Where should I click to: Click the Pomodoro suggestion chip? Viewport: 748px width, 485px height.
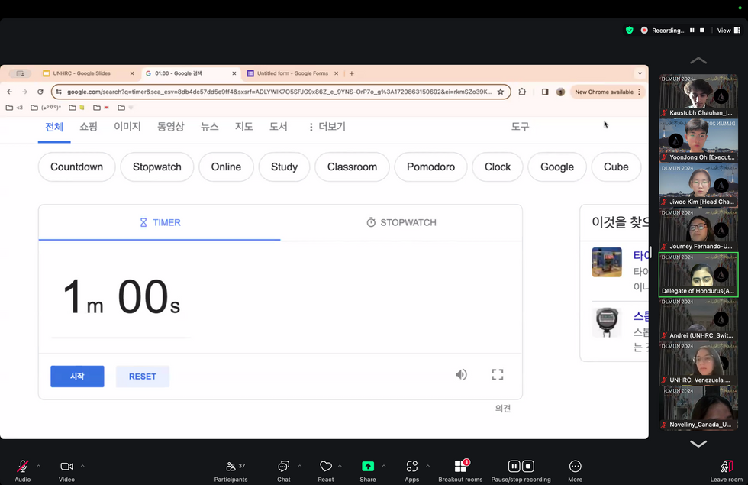point(430,167)
